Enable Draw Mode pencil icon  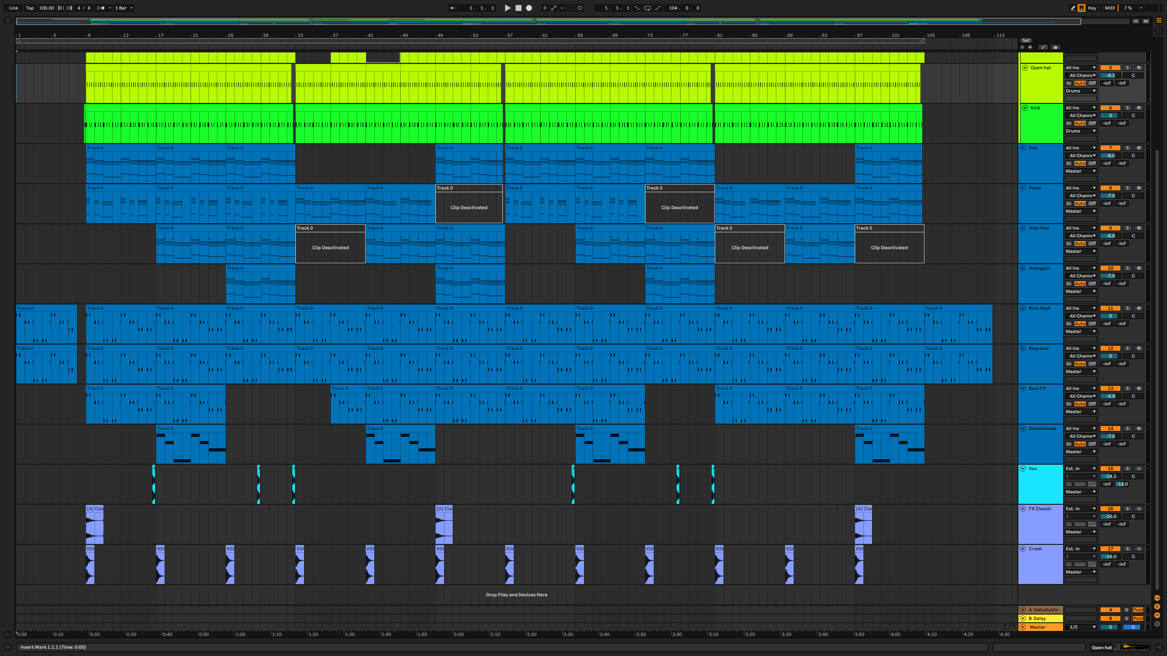click(x=1073, y=8)
